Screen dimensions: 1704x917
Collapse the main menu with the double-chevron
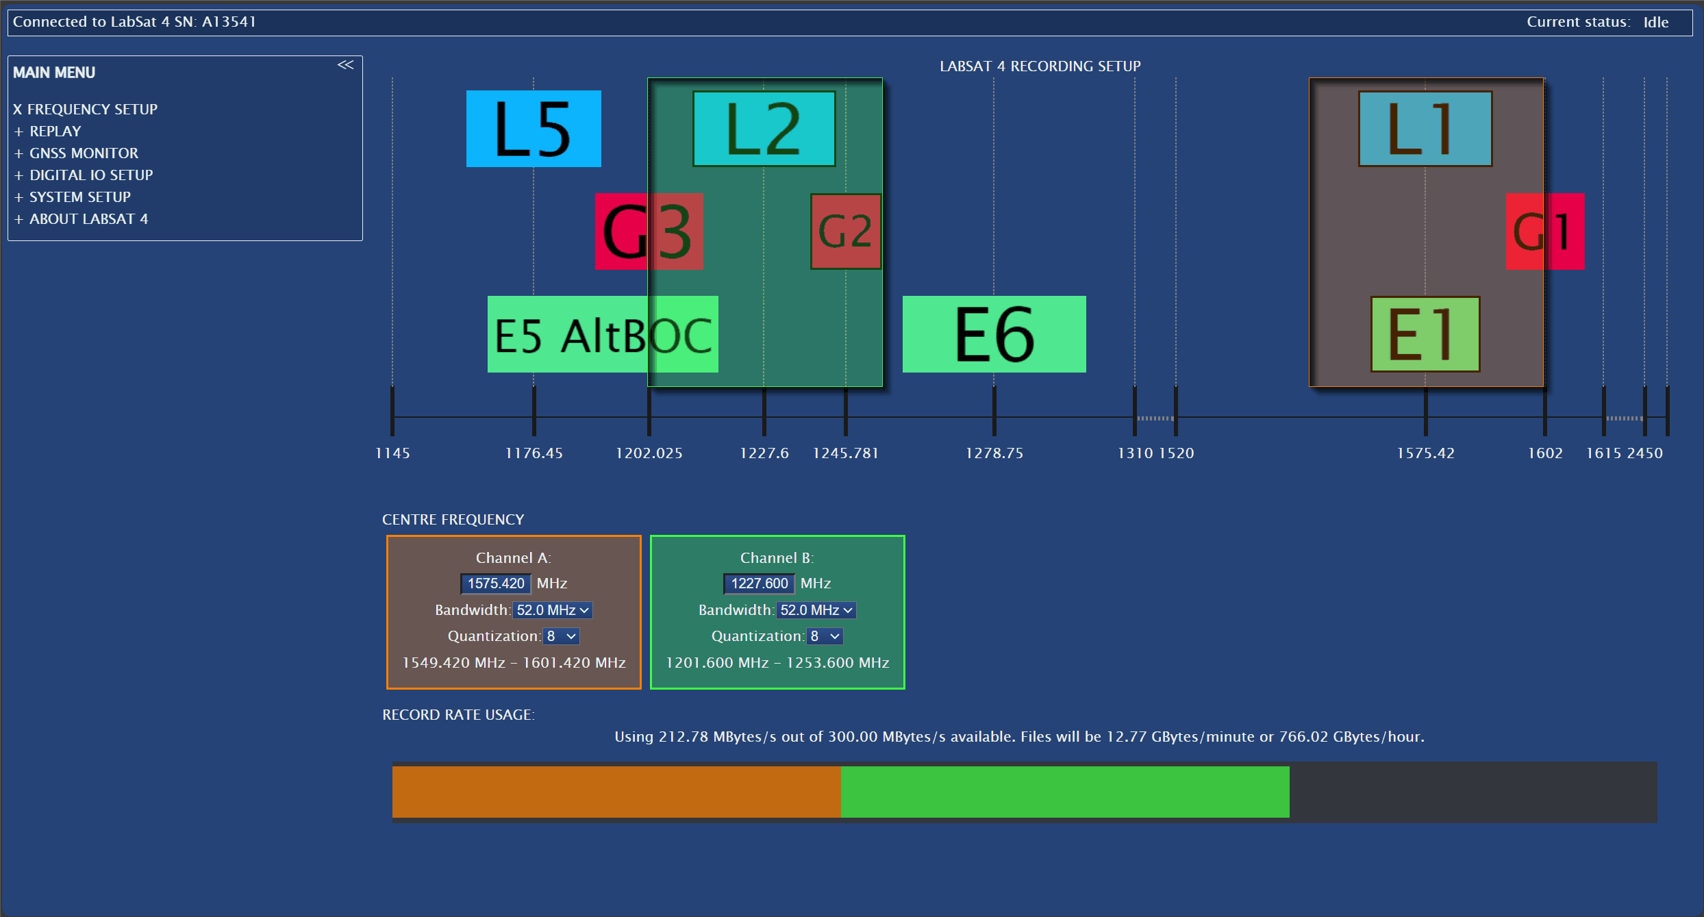tap(345, 65)
